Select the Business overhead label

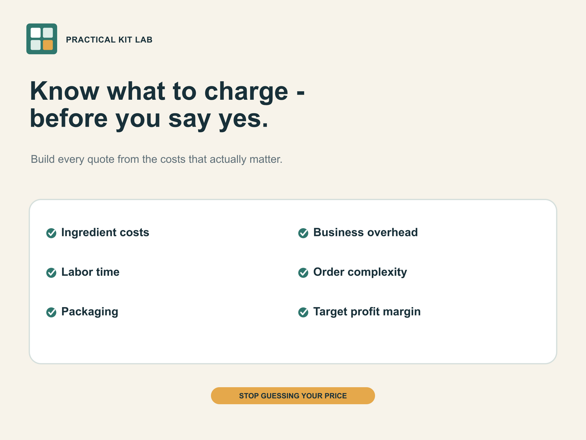365,232
